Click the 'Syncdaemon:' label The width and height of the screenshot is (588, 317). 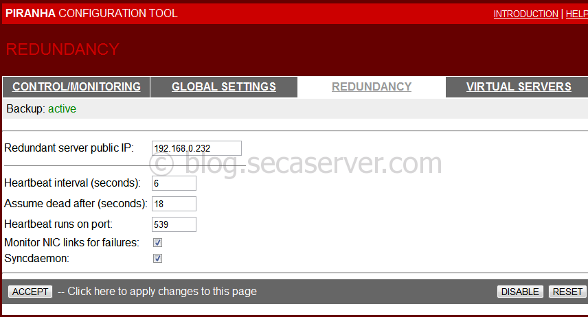click(37, 259)
